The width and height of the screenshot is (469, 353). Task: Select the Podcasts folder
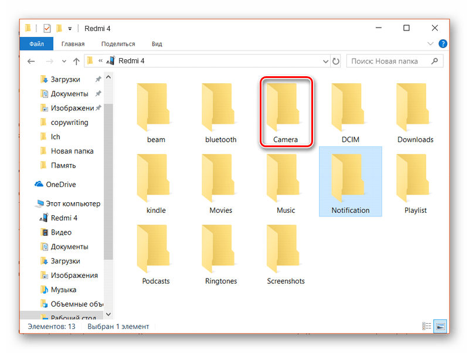156,255
